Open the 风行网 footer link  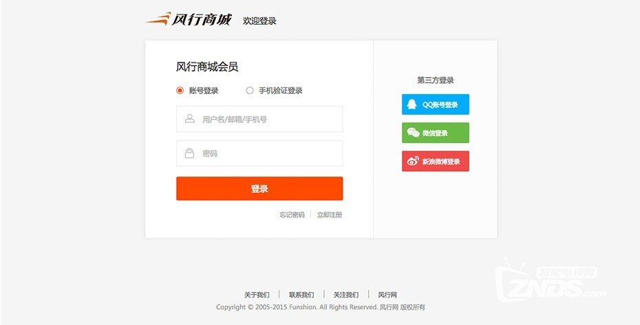(x=387, y=294)
